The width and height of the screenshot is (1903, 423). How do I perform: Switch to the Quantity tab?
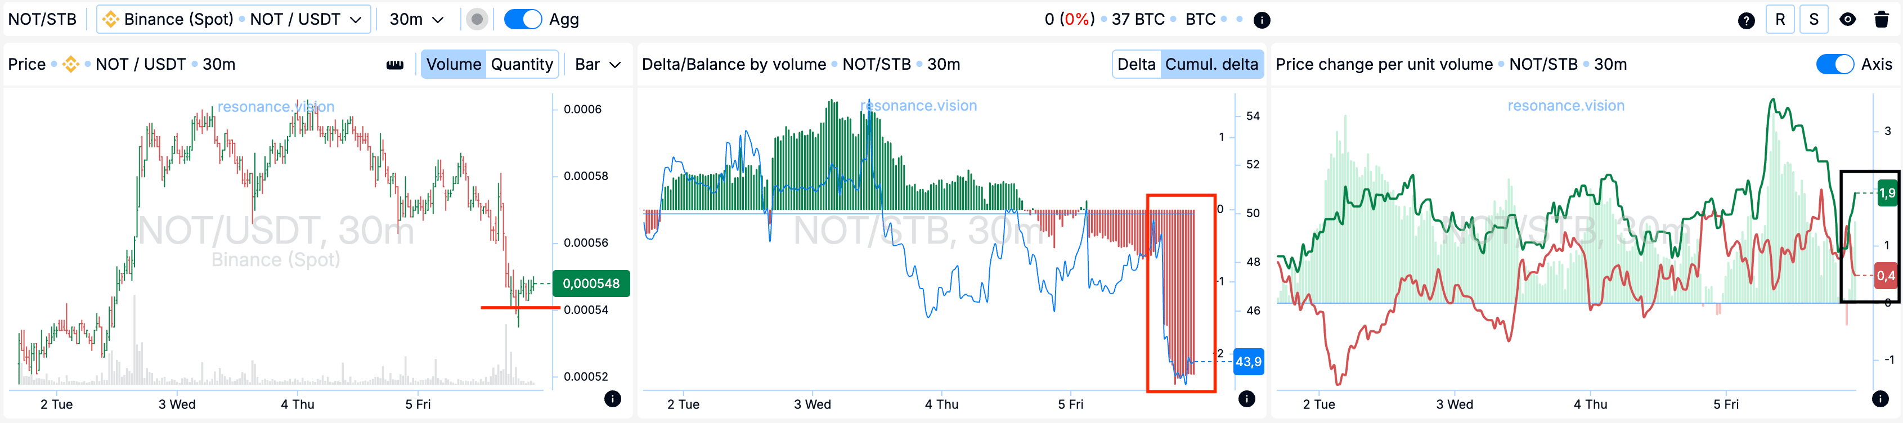pos(522,64)
